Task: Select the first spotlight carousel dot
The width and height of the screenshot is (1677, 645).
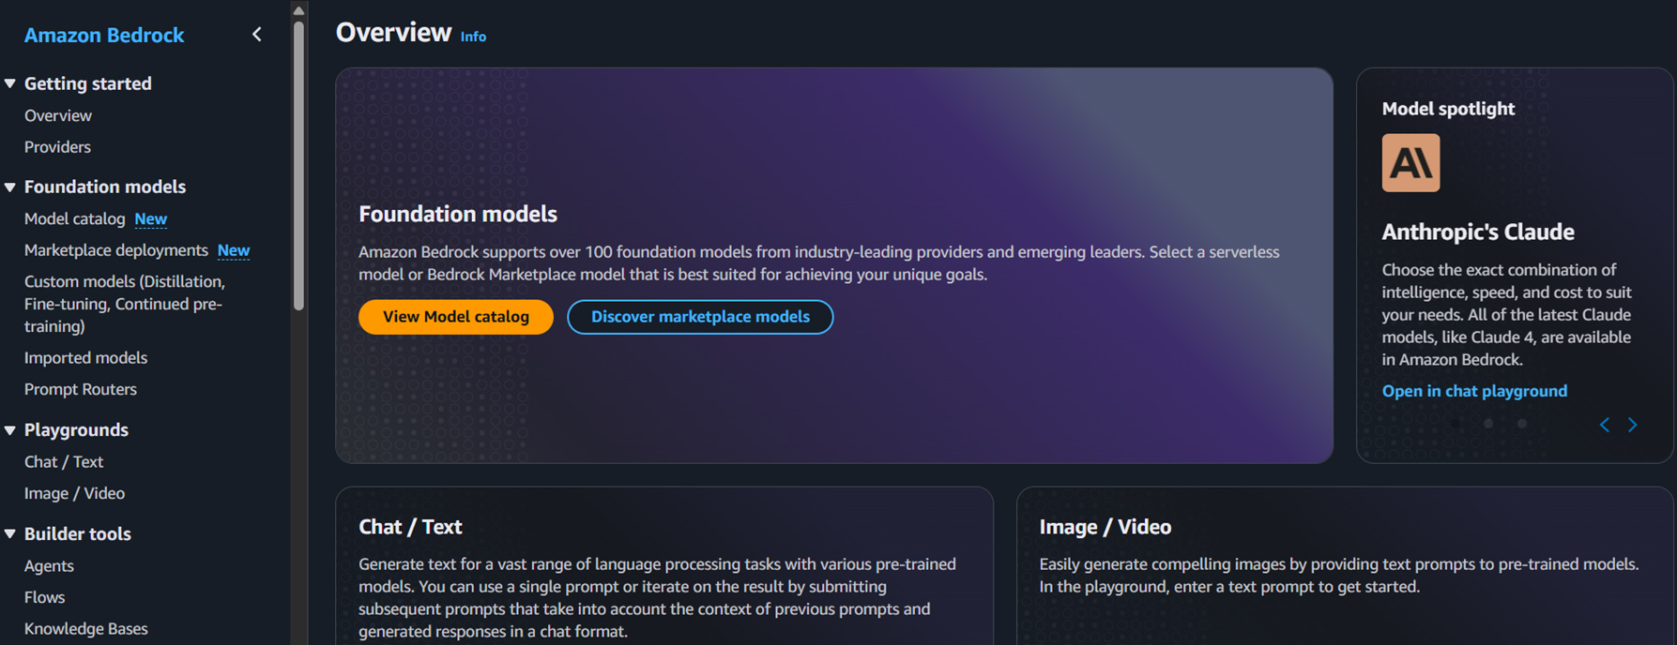Action: 1456,424
